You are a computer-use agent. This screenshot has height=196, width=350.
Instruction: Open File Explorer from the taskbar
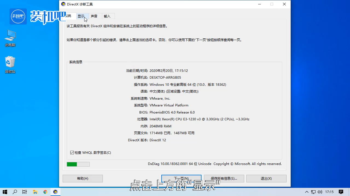[35, 192]
